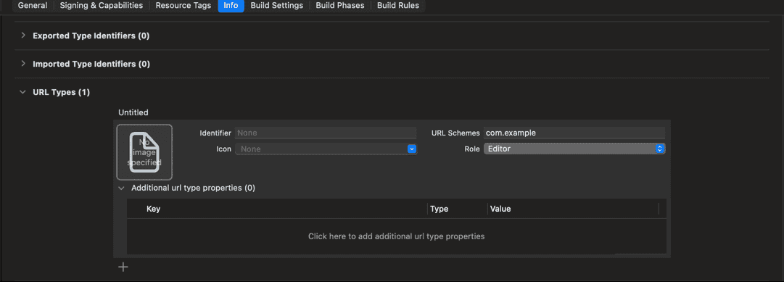Click the No image specified well
784x282 pixels.
pos(144,152)
